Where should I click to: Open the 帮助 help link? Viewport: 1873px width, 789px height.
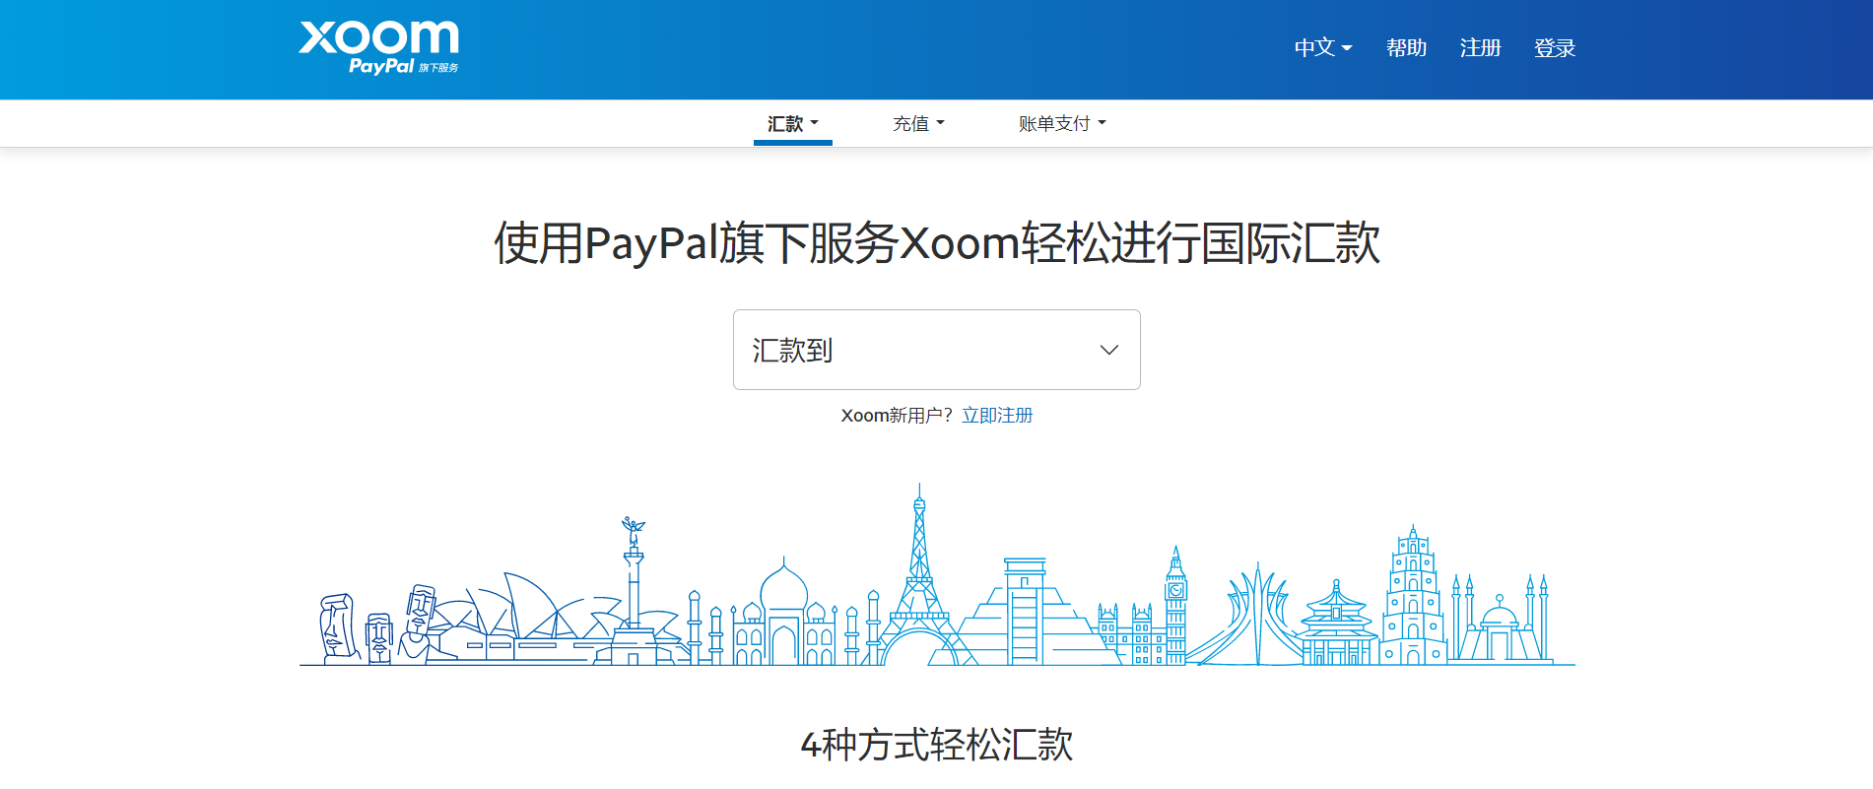click(x=1406, y=47)
